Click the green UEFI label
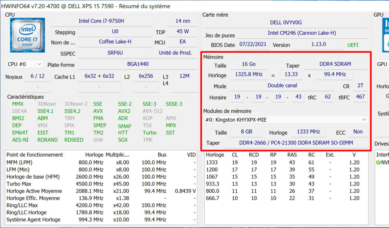Viewport: 389px width, 228px height. pos(353,45)
